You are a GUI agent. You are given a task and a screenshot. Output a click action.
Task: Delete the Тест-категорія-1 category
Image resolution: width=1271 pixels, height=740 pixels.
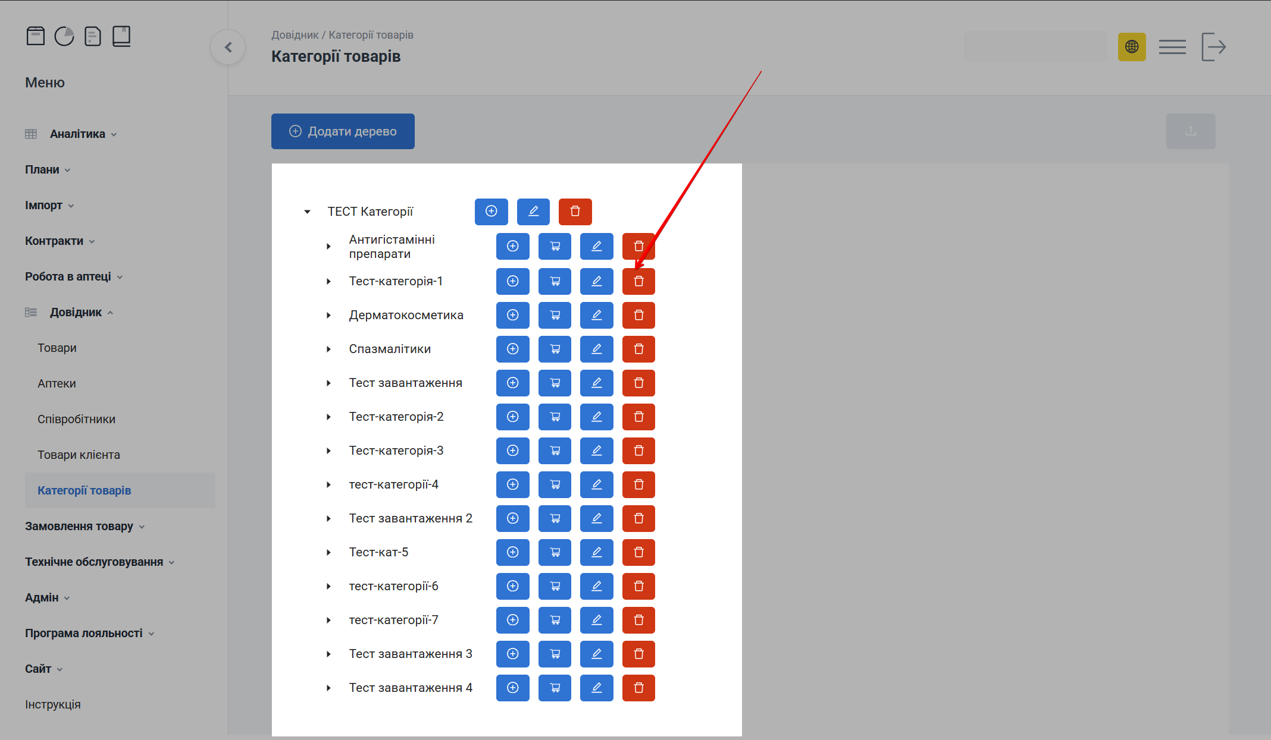[x=638, y=281]
